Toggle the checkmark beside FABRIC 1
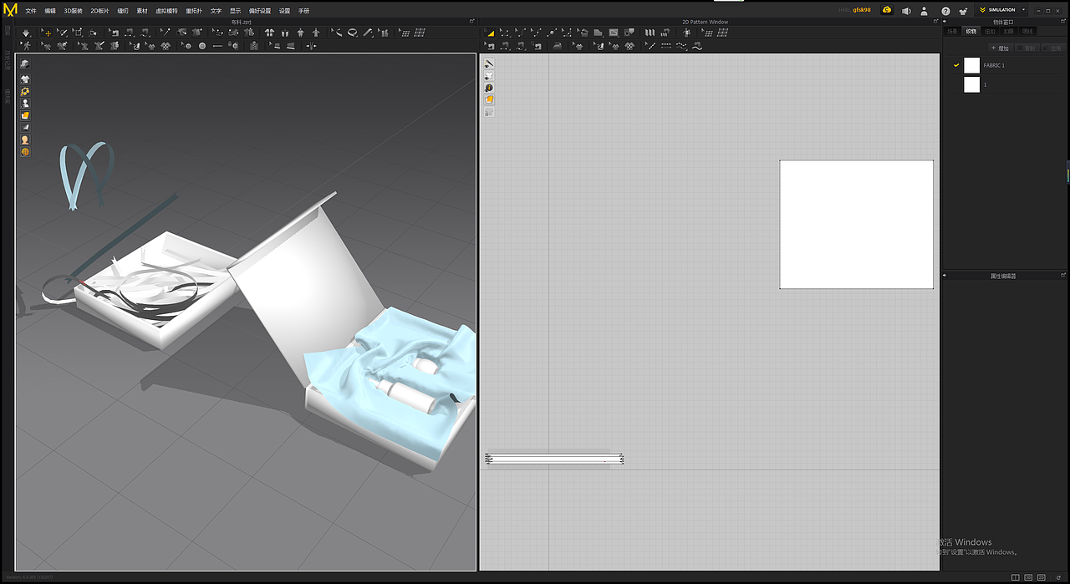The height and width of the screenshot is (584, 1070). click(x=955, y=65)
